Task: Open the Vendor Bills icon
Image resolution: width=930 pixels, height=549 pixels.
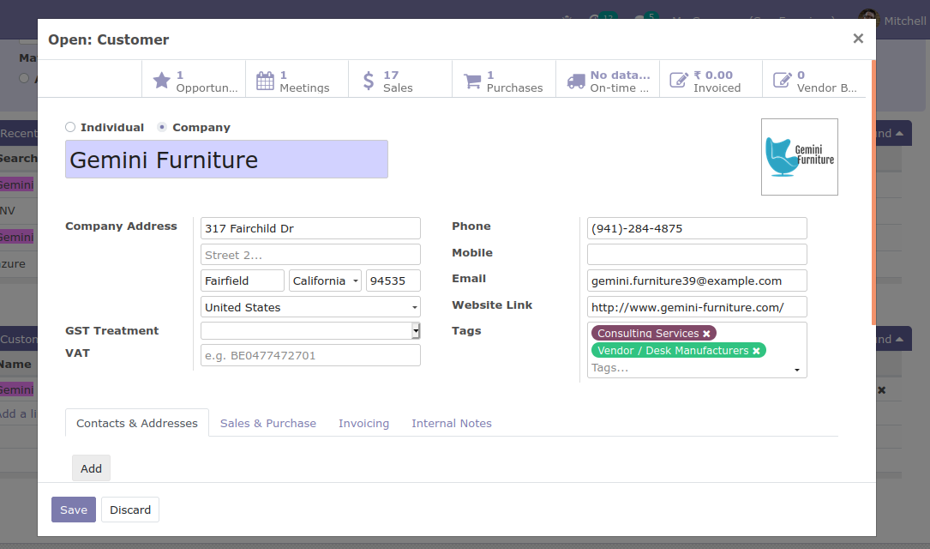Action: tap(783, 80)
